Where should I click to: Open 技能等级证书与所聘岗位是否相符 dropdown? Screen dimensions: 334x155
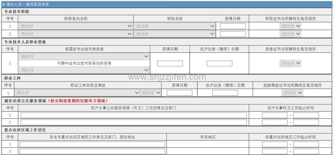tap(292, 93)
